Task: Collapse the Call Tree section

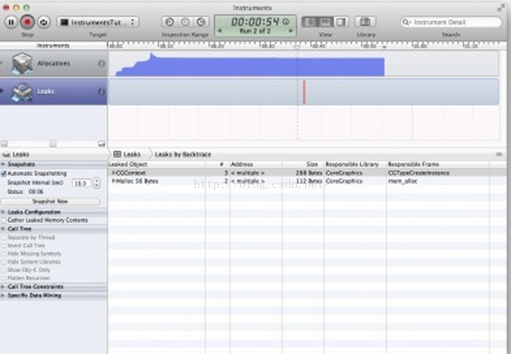Action: click(3, 229)
